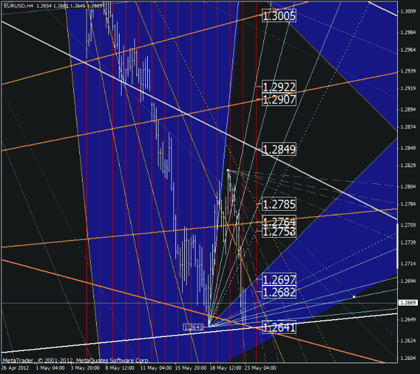Click the 1.2784 price axis value
420x374 pixels.
[408, 204]
